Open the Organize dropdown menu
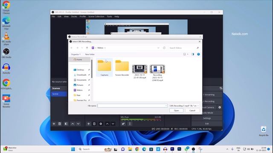This screenshot has width=273, height=153. tap(76, 54)
